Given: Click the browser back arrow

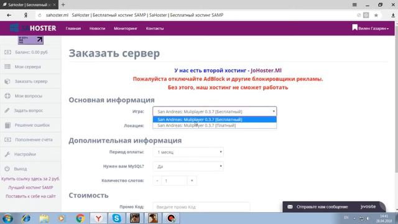Looking at the screenshot, I should [9, 15].
